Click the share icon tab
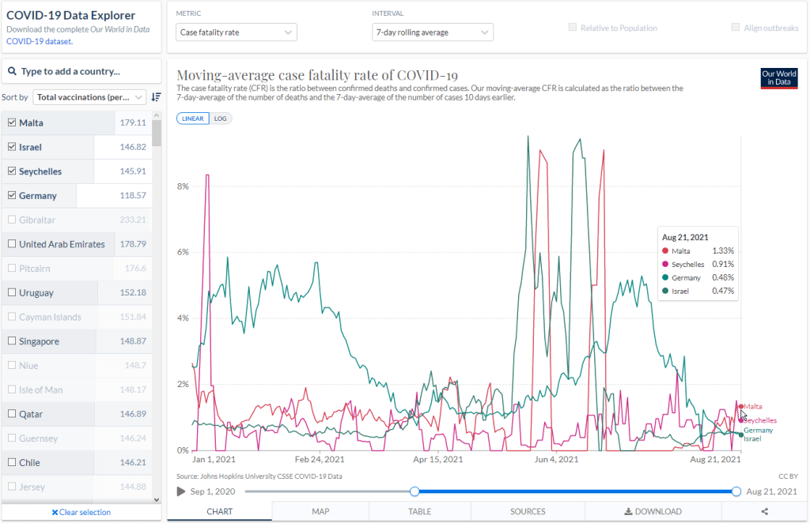This screenshot has width=810, height=523. pos(764,511)
